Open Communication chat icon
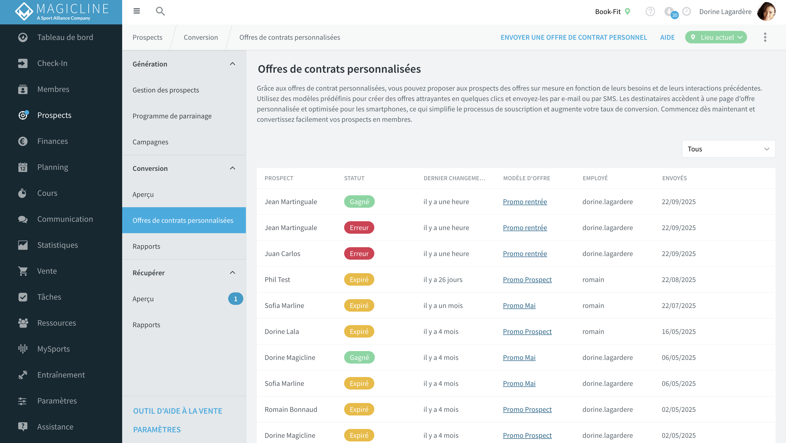The height and width of the screenshot is (443, 786). (x=23, y=219)
